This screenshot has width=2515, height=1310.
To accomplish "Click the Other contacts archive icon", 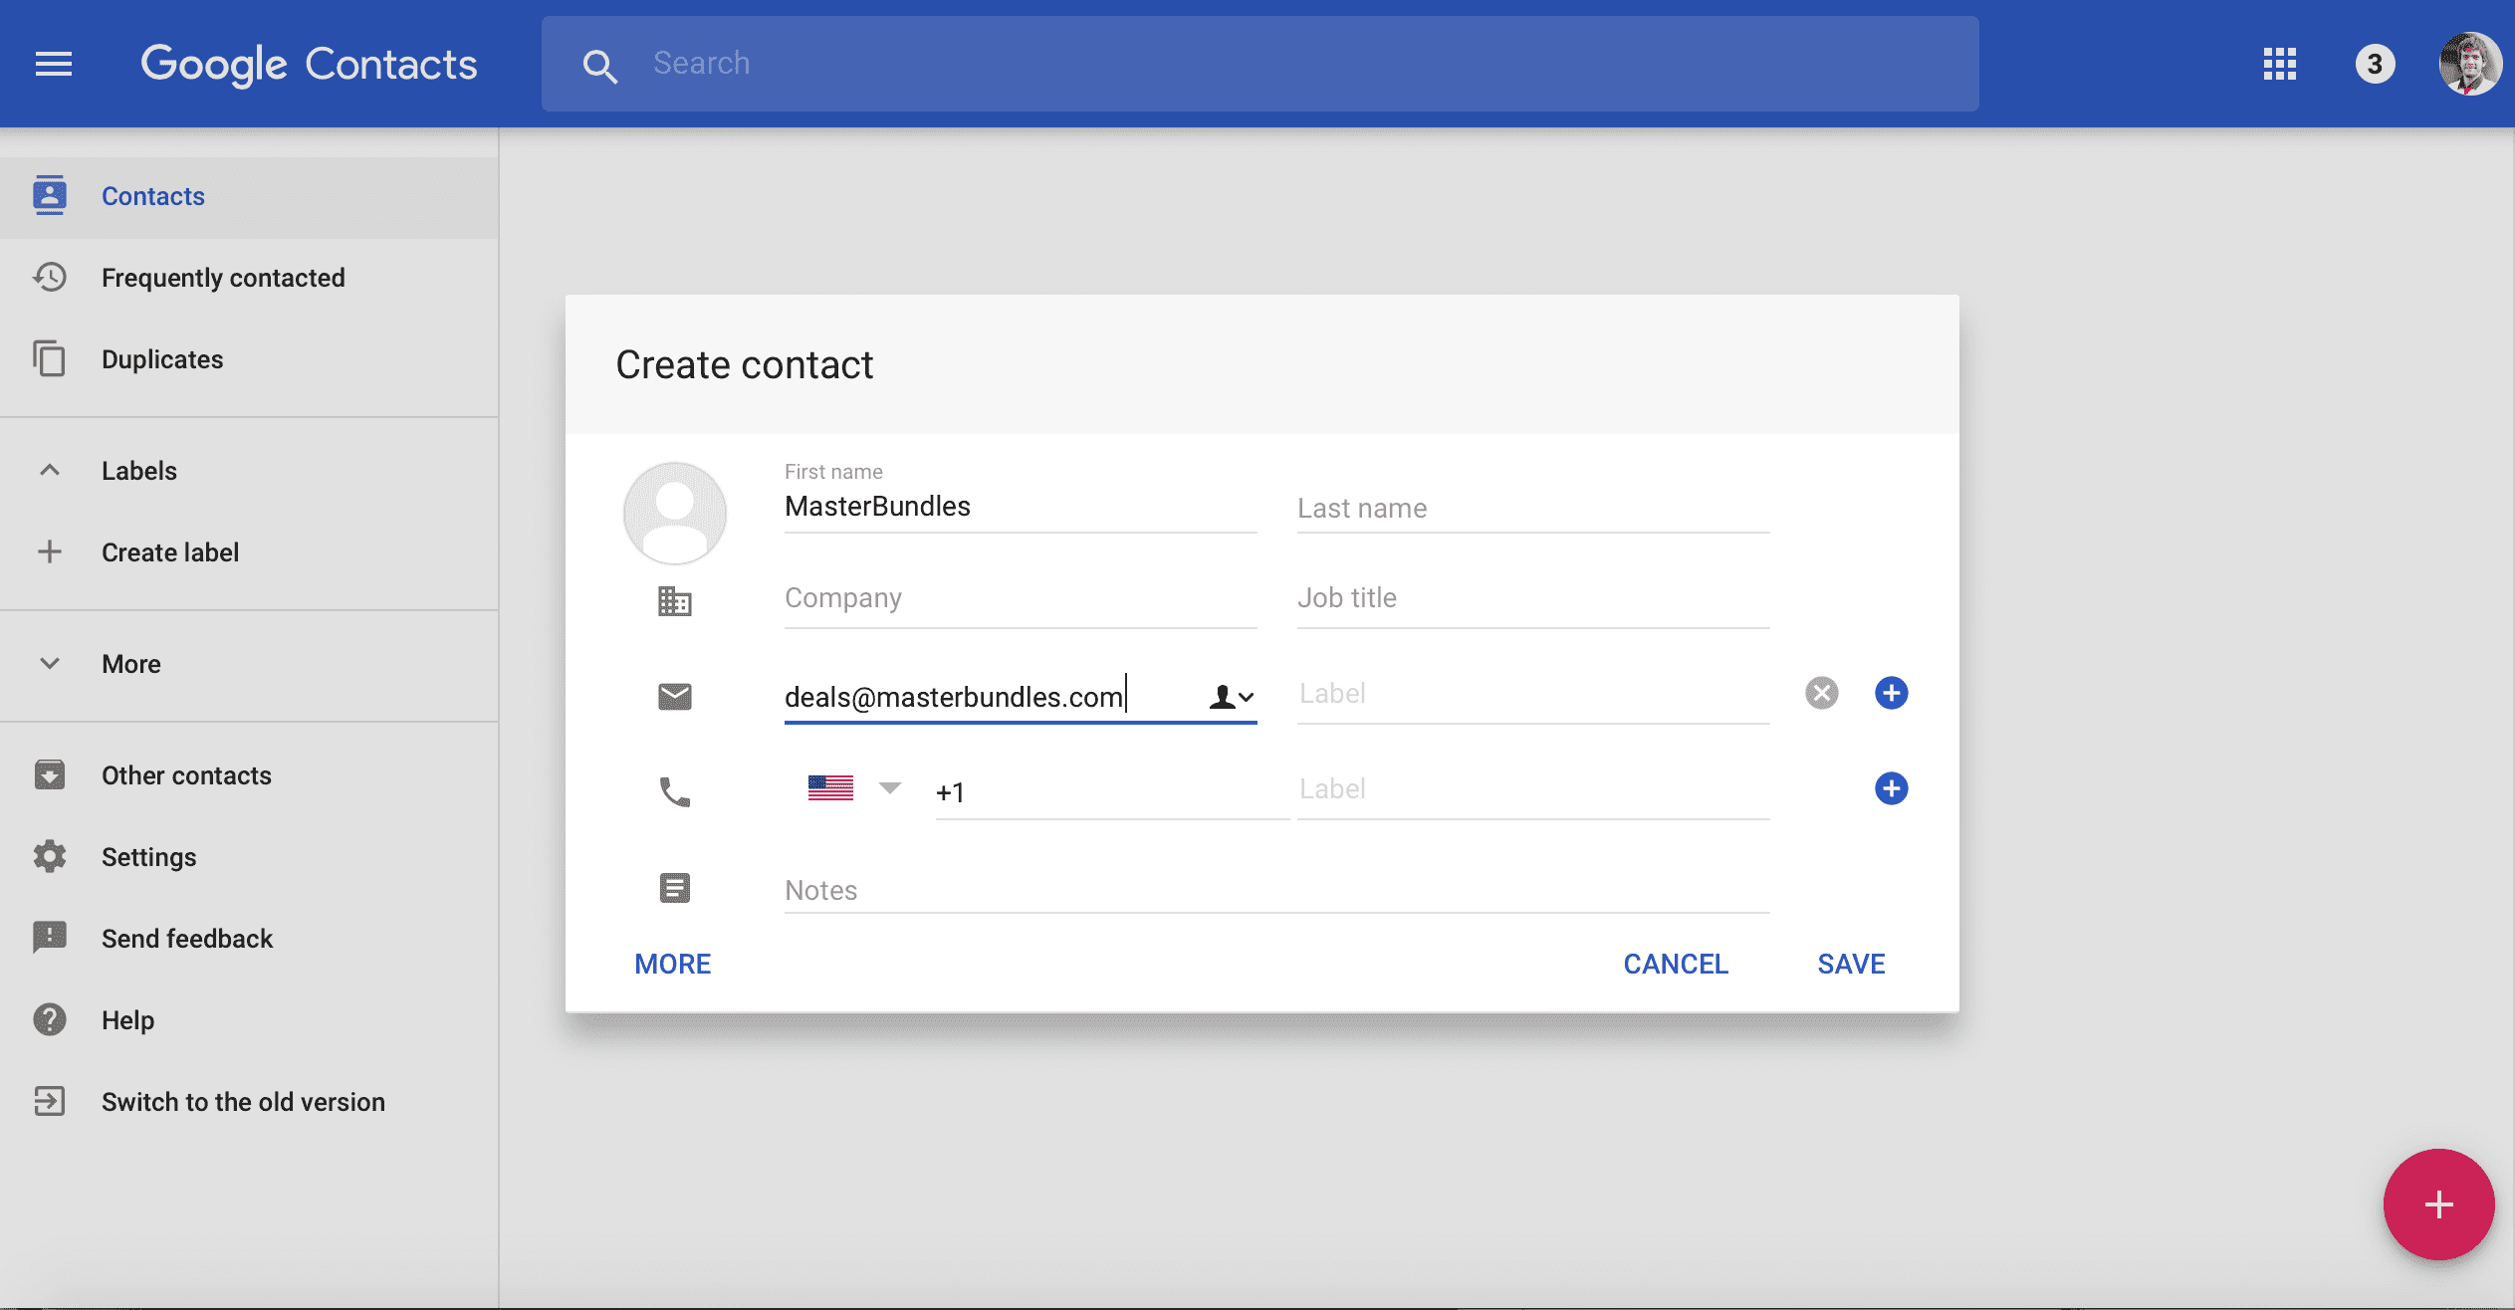I will click(50, 774).
